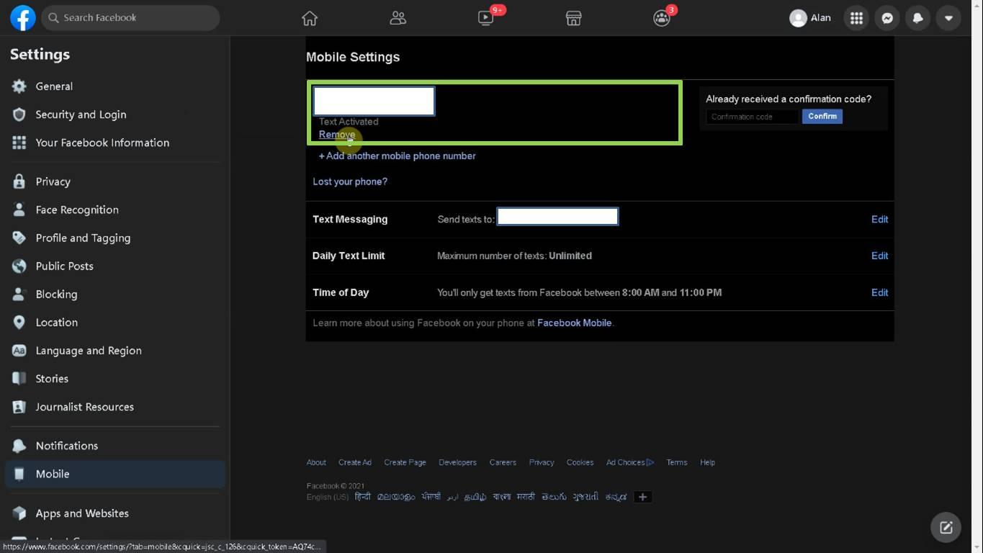Screen dimensions: 983x553
Task: Open Location settings
Action: click(x=115, y=322)
